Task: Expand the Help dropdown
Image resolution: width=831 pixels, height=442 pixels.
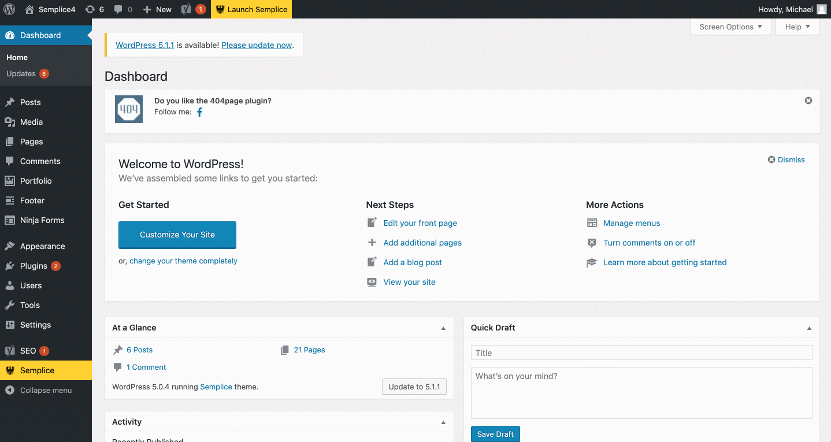Action: (797, 27)
